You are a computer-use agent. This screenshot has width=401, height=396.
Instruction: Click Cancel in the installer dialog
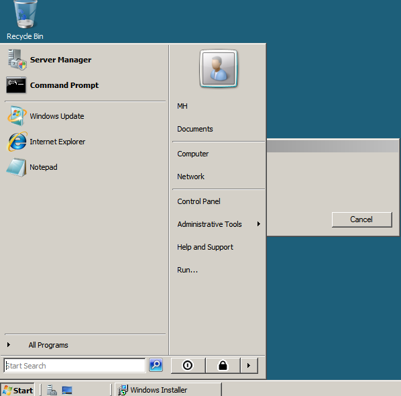(361, 219)
